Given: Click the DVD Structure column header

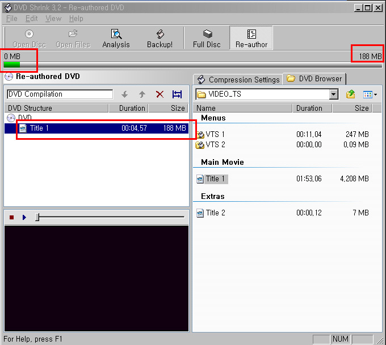Looking at the screenshot, I should coord(56,108).
